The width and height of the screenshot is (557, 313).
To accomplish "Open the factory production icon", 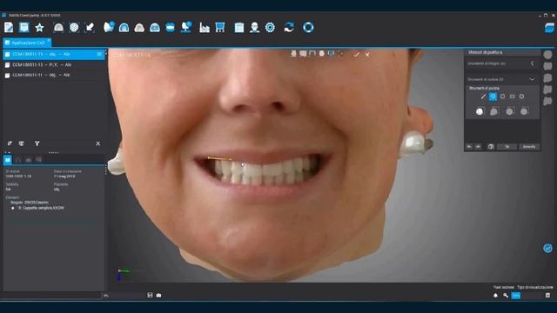I will click(205, 27).
